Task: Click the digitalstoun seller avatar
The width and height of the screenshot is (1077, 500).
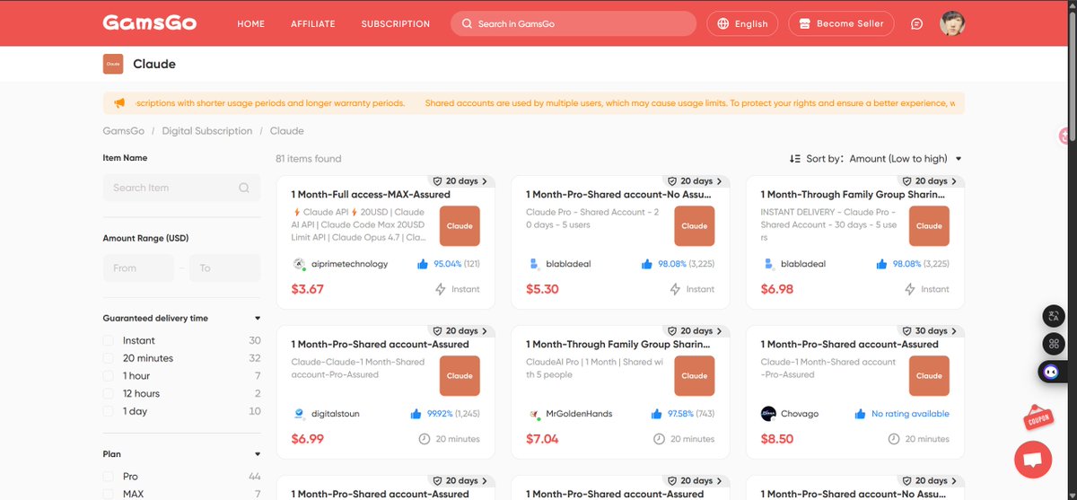Action: [x=299, y=414]
